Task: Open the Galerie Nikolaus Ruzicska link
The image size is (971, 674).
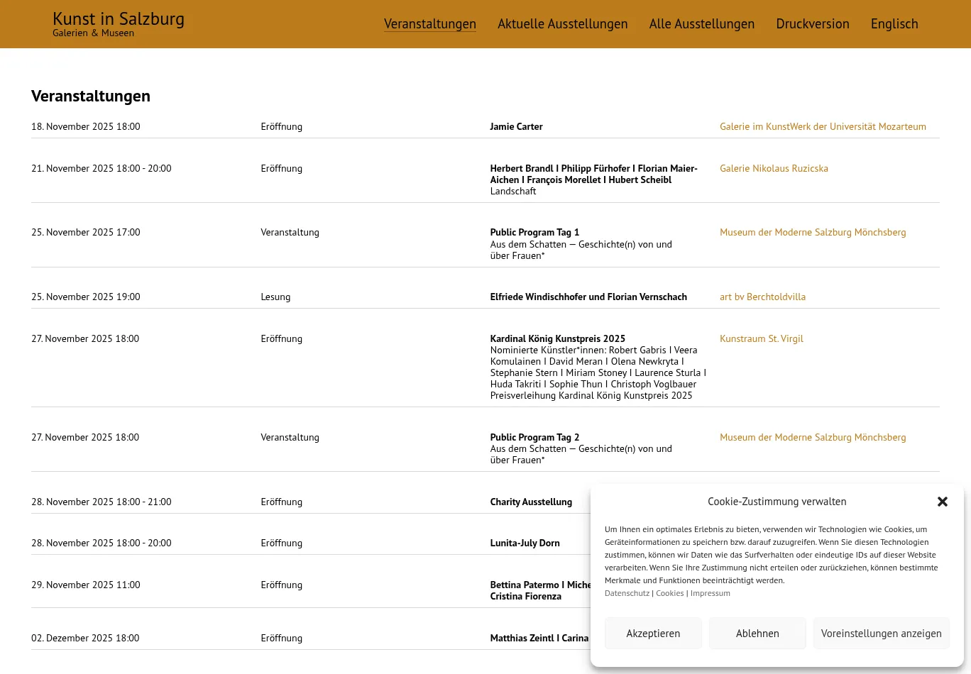Action: [774, 169]
